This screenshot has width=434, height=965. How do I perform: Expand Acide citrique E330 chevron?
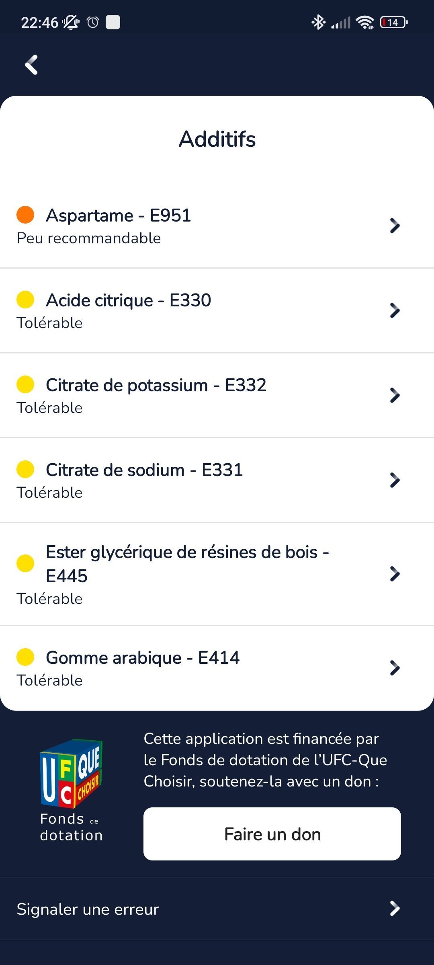coord(395,310)
